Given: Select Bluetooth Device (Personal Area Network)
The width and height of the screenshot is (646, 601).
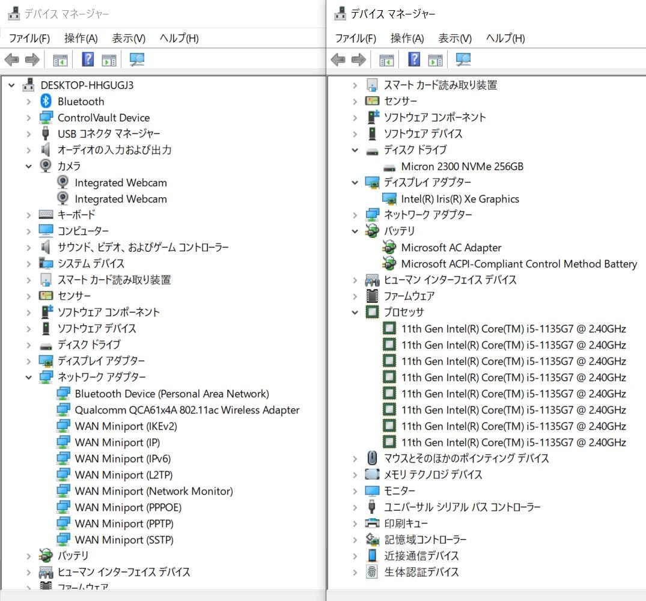Looking at the screenshot, I should pos(172,394).
